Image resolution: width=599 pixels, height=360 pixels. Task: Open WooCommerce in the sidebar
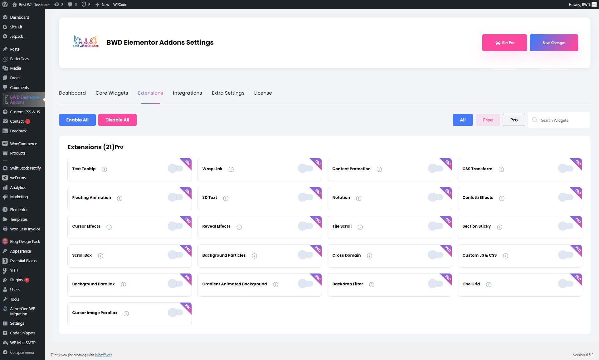coord(23,144)
